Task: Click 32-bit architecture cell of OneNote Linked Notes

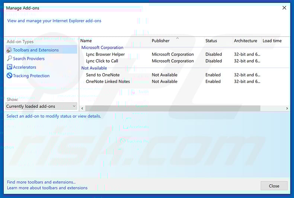Action: (247, 82)
